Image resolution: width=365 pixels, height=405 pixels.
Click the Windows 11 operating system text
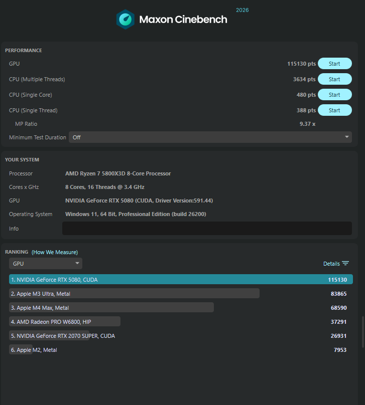pos(136,214)
